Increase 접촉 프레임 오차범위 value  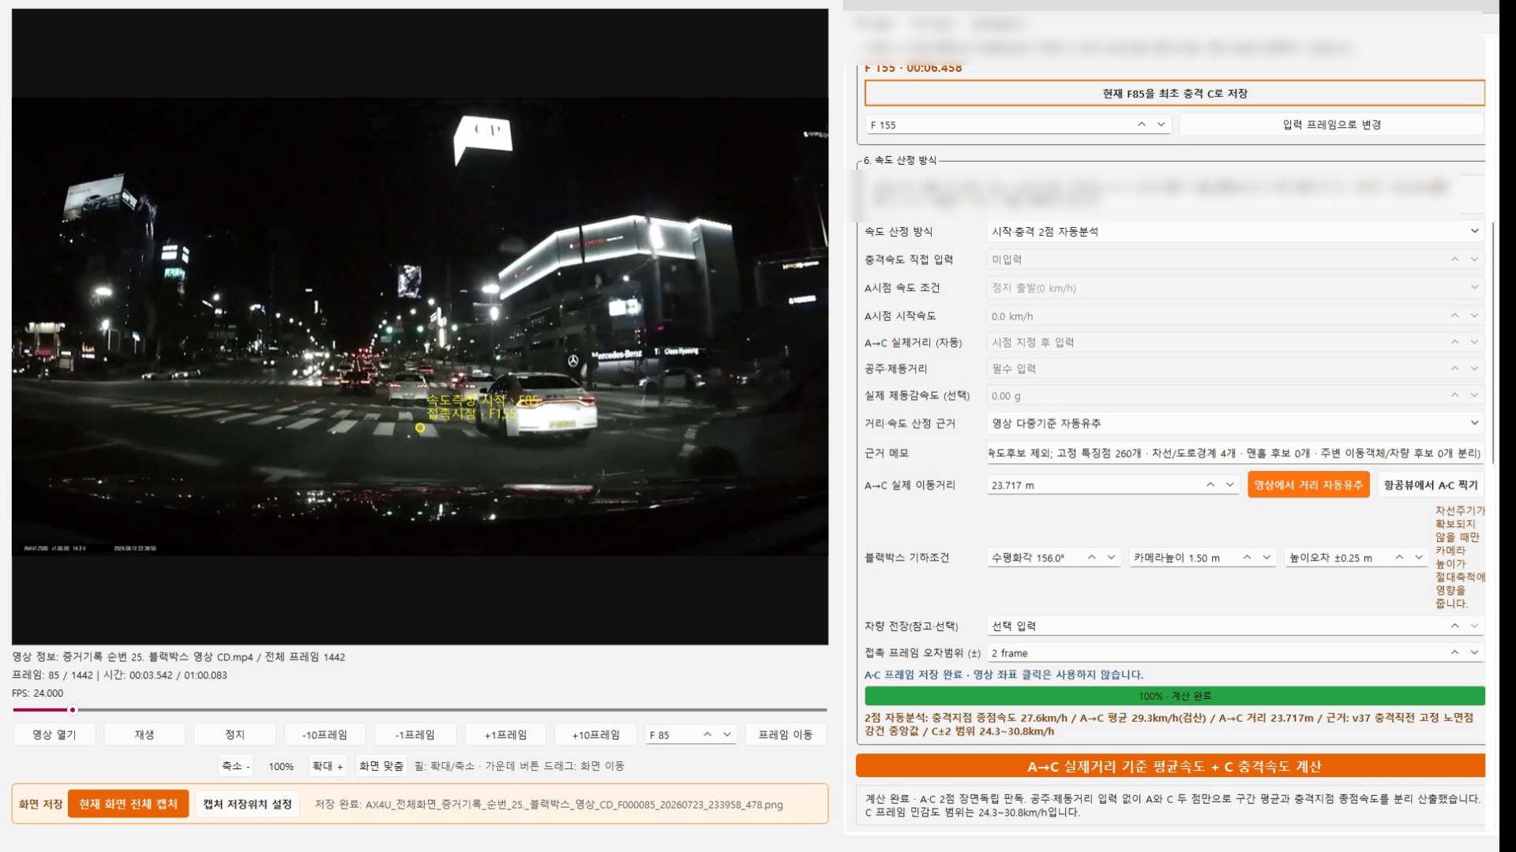click(1454, 652)
